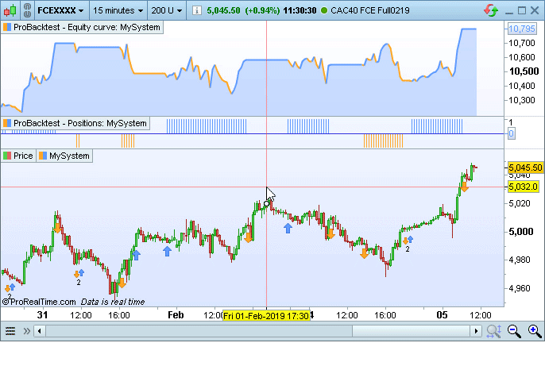Click the candlestick chart icon in top-left
This screenshot has width=545, height=389.
[8, 11]
